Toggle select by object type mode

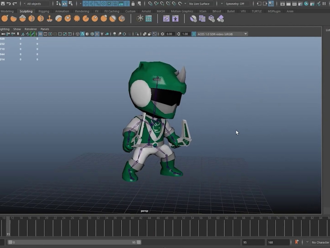click(x=64, y=3)
